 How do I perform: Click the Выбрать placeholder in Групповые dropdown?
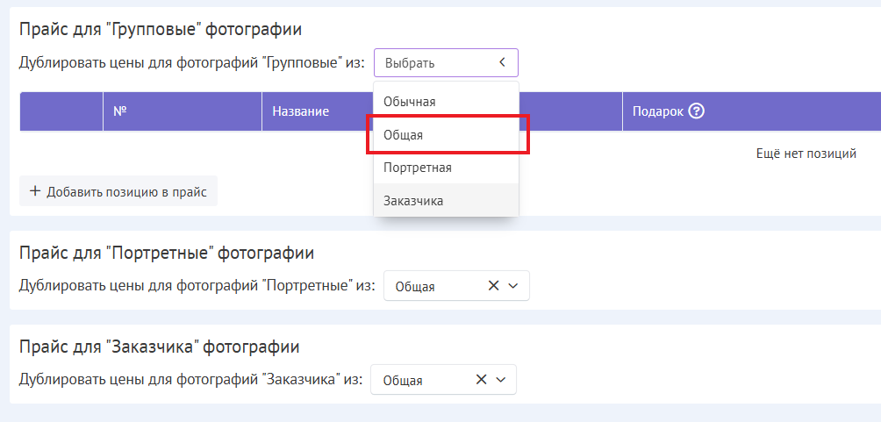tap(410, 63)
